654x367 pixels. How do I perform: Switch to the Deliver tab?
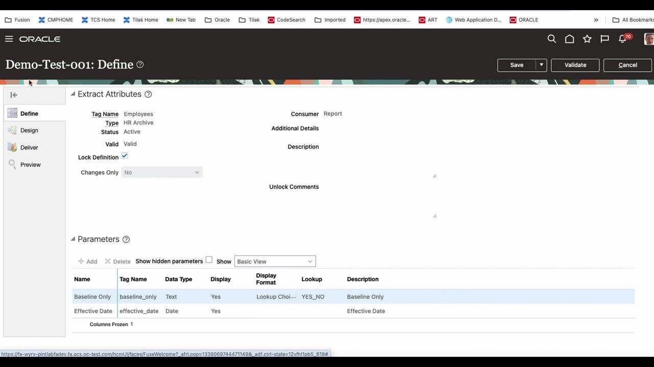29,148
